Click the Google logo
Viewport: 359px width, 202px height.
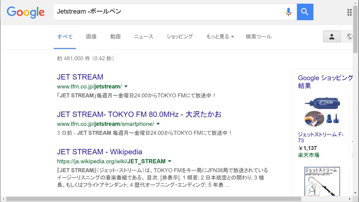26,12
